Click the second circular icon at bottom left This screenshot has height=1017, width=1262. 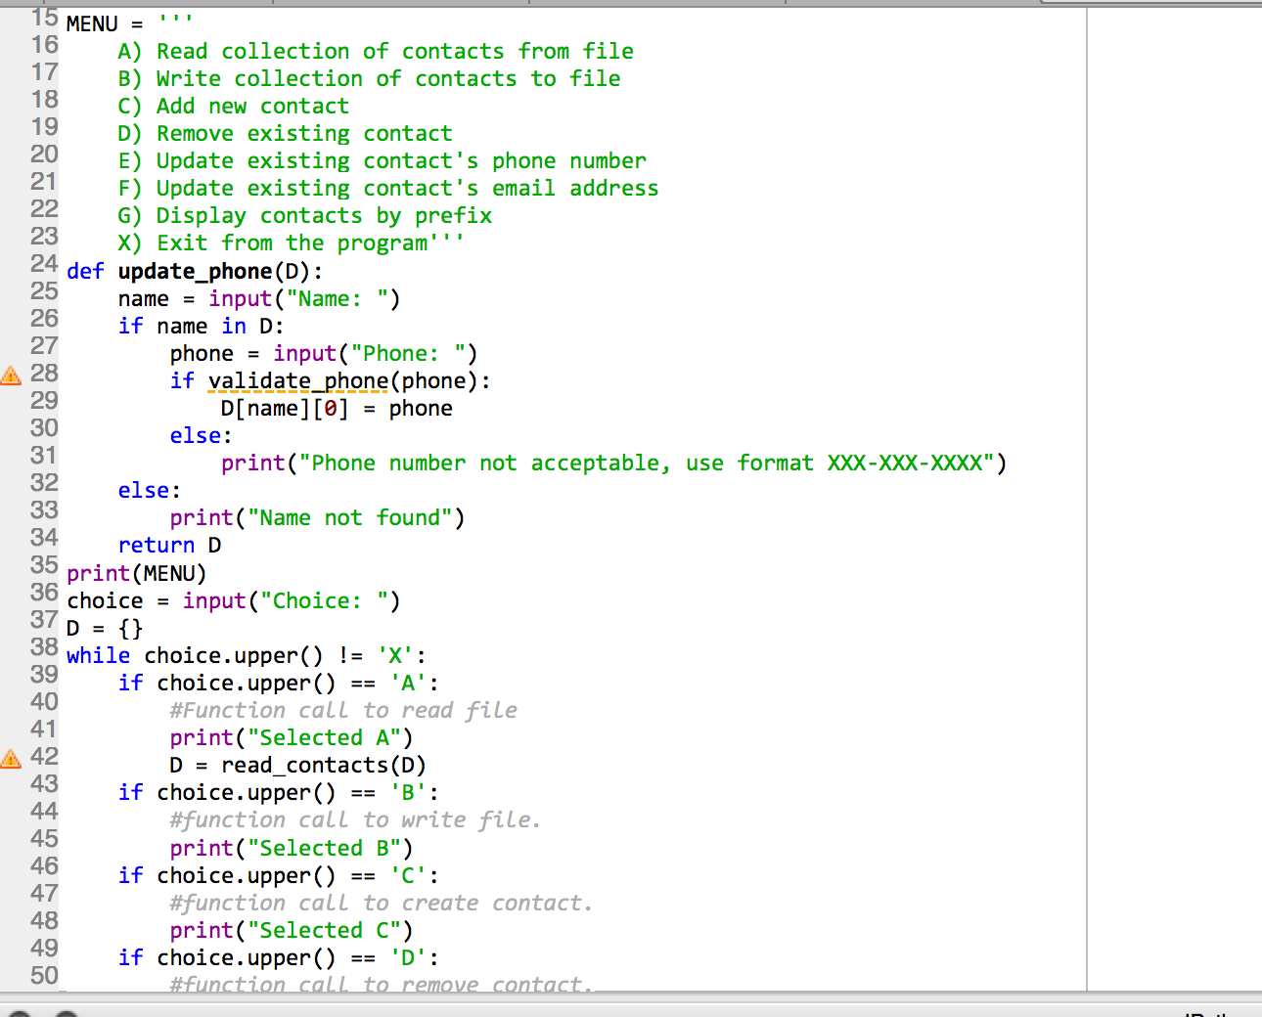64,1013
